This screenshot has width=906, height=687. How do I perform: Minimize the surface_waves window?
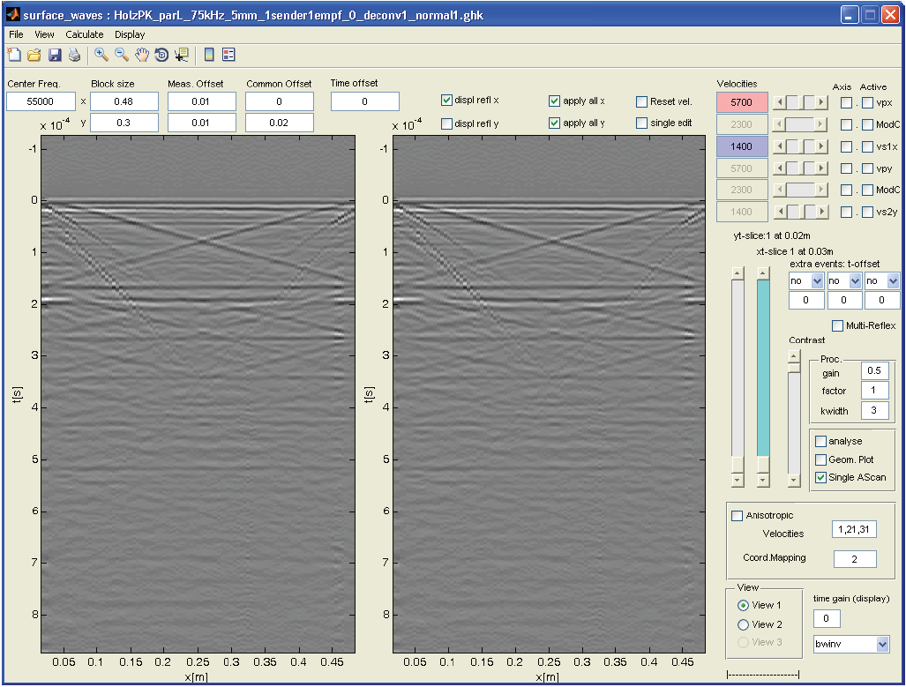pos(850,14)
